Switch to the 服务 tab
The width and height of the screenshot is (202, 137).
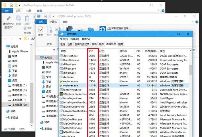pos(121,44)
